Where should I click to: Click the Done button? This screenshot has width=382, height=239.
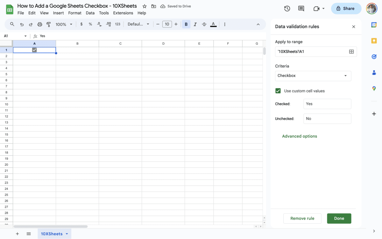click(339, 218)
